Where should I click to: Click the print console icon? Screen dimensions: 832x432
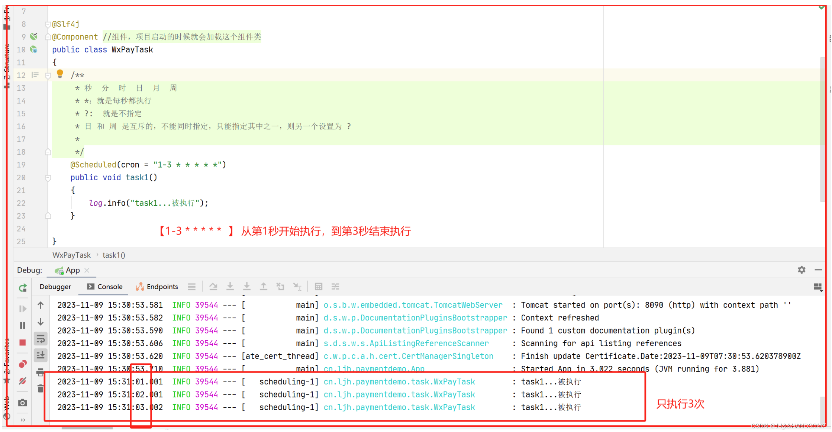click(x=41, y=372)
